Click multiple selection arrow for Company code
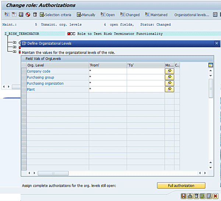Viewport: 221px width, 201px height. 169,71
